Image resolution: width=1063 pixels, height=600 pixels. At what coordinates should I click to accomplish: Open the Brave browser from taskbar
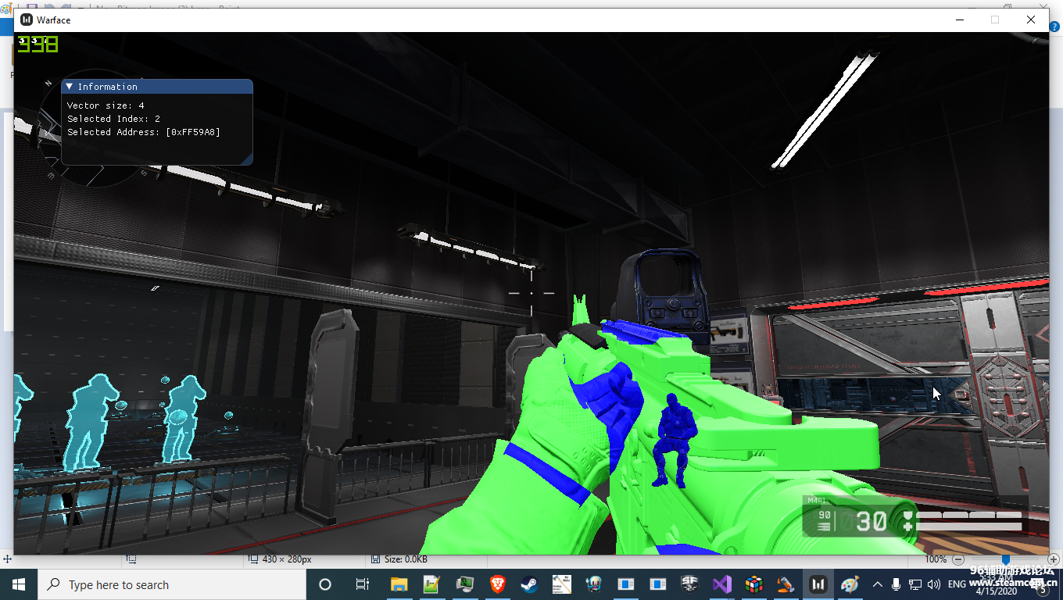click(497, 584)
